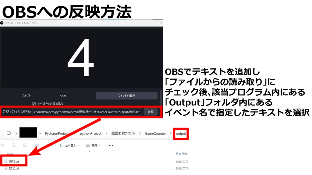The height and width of the screenshot is (175, 312).
Task: Click the modified date in the 敗北.txt row
Action: [182, 168]
